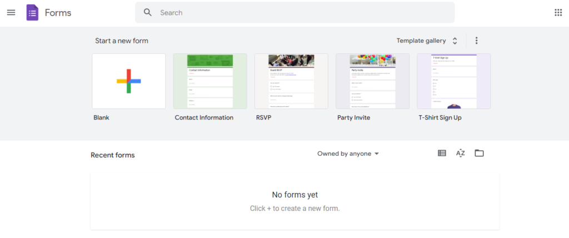Click the Contact Information label

[204, 118]
